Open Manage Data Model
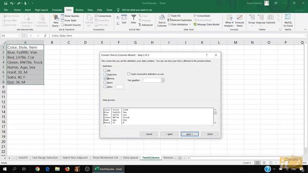This screenshot has width=308, height=173. 206,25
